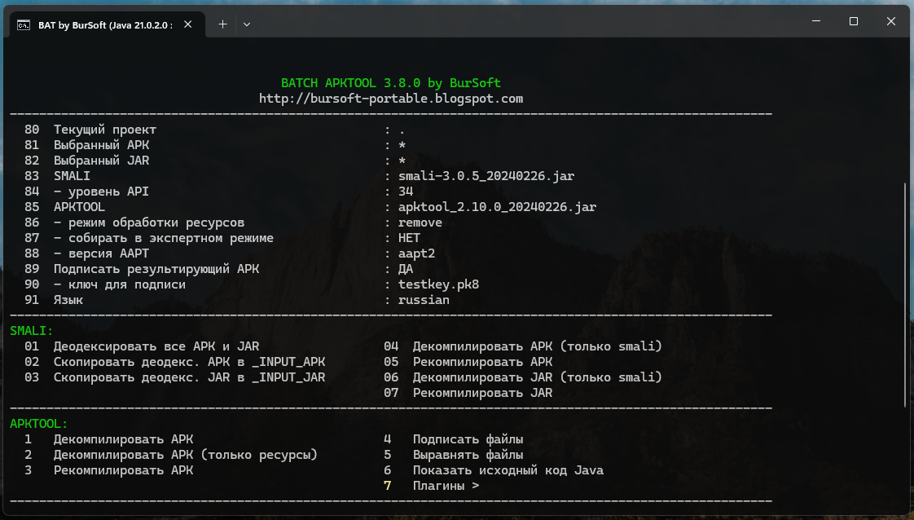Click 6 Показать исходный код Java
This screenshot has height=520, width=914.
coord(494,469)
